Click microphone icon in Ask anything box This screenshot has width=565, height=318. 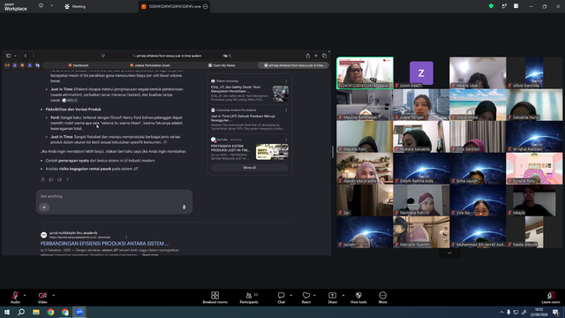(x=184, y=208)
